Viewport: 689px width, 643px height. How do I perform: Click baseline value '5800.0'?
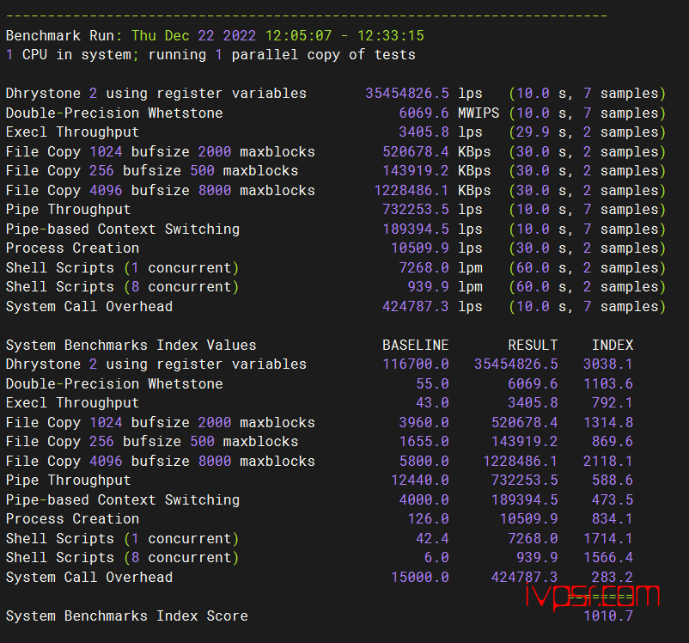pos(424,462)
